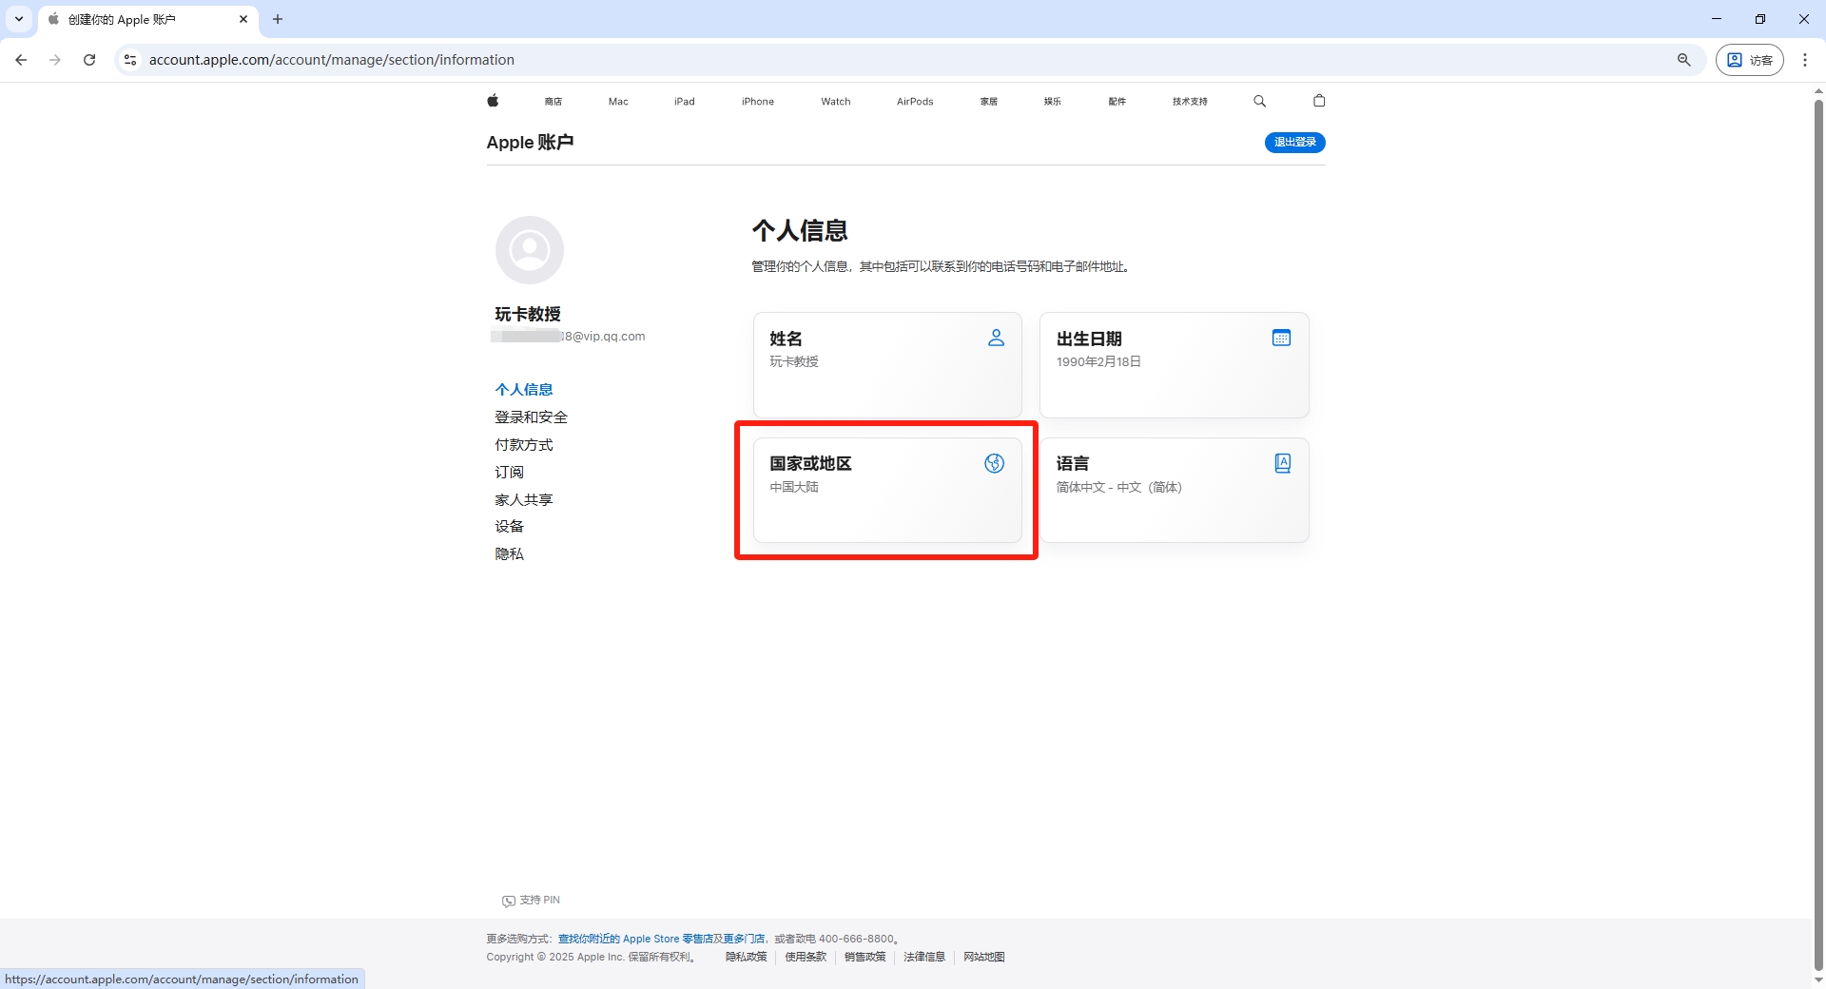The height and width of the screenshot is (989, 1826).
Task: Click the vip.qq.com email address text
Action: click(568, 336)
